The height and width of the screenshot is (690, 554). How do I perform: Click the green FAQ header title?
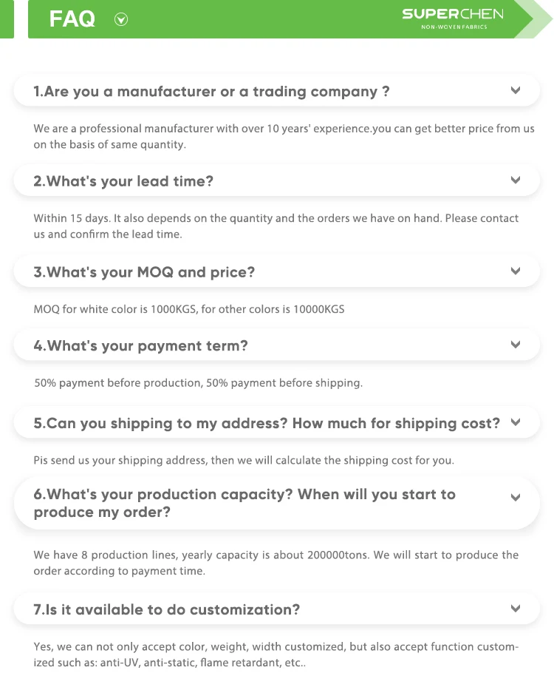click(x=72, y=19)
